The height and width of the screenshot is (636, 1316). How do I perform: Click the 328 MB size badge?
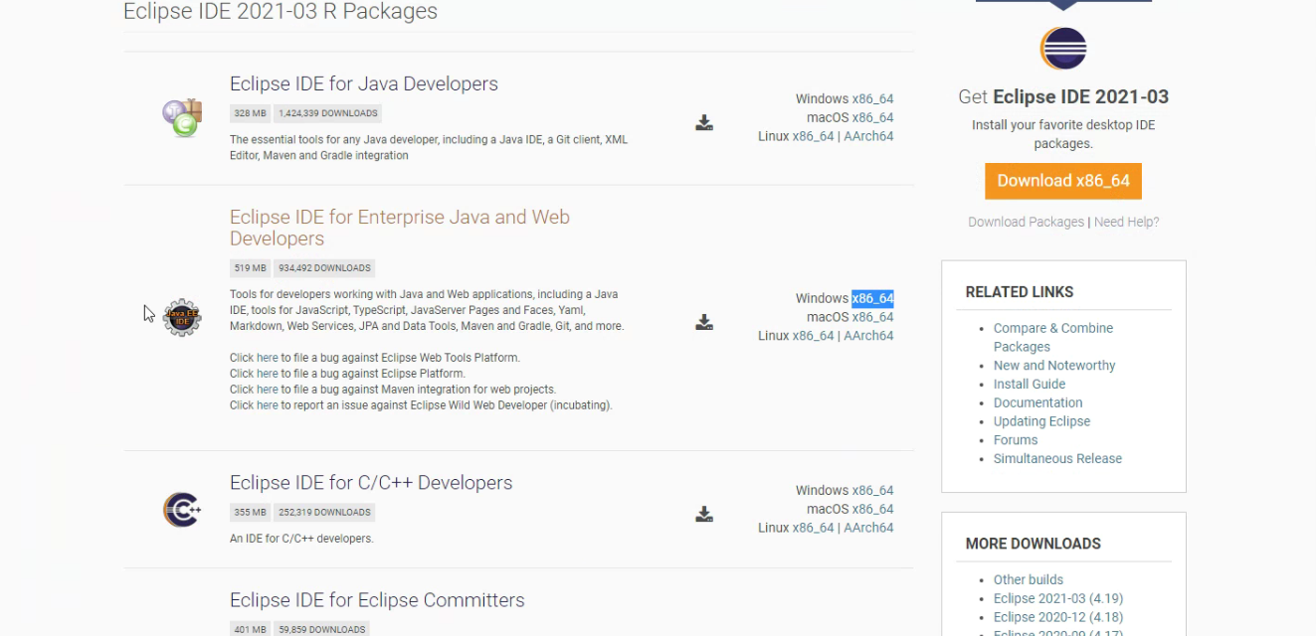click(250, 113)
